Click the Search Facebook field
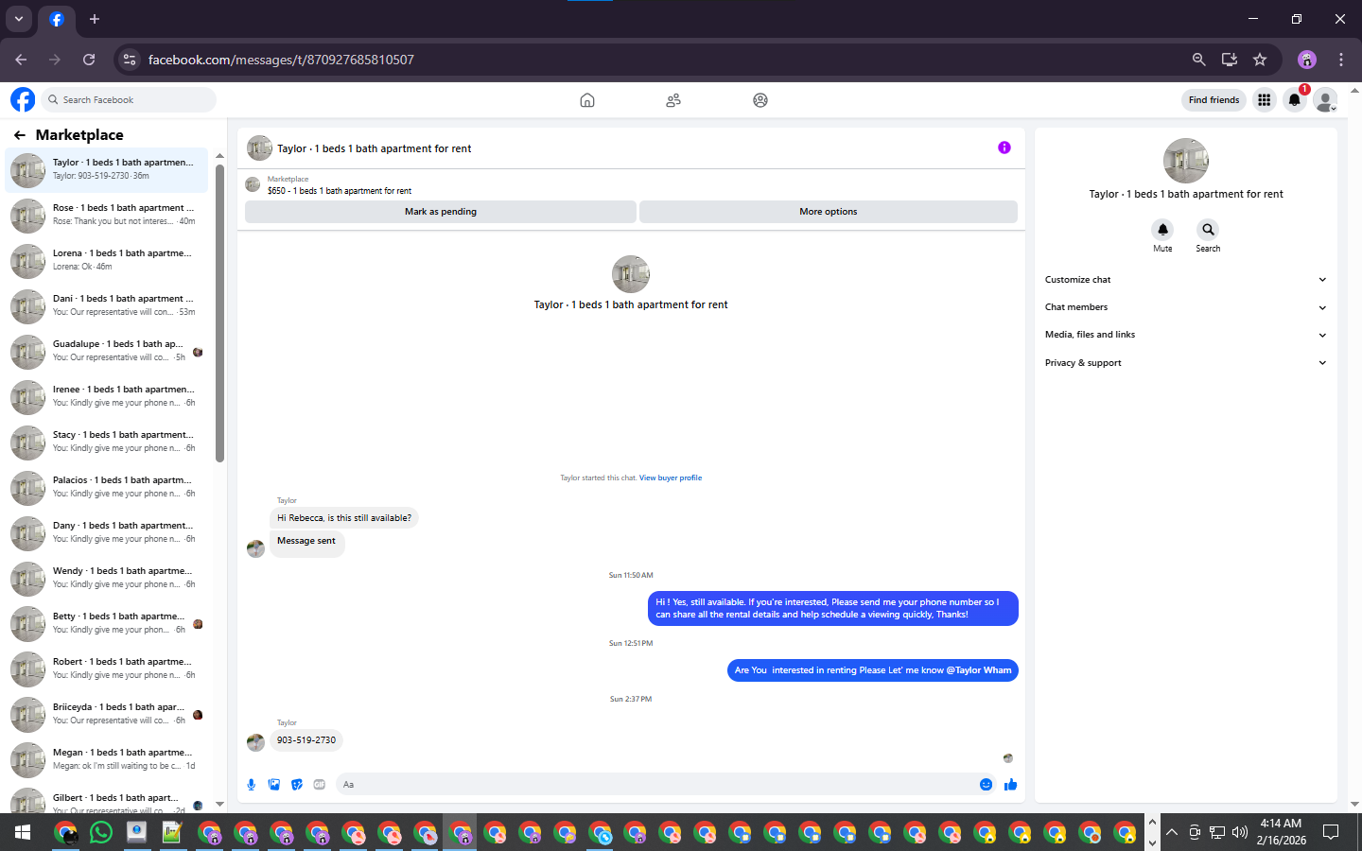The image size is (1362, 851). click(x=128, y=99)
